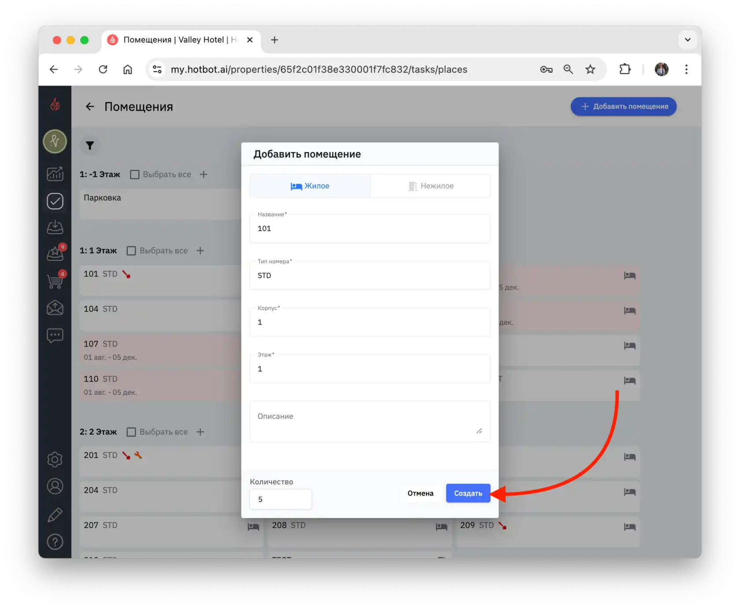
Task: Click the bed icon on room 208 card
Action: point(441,527)
